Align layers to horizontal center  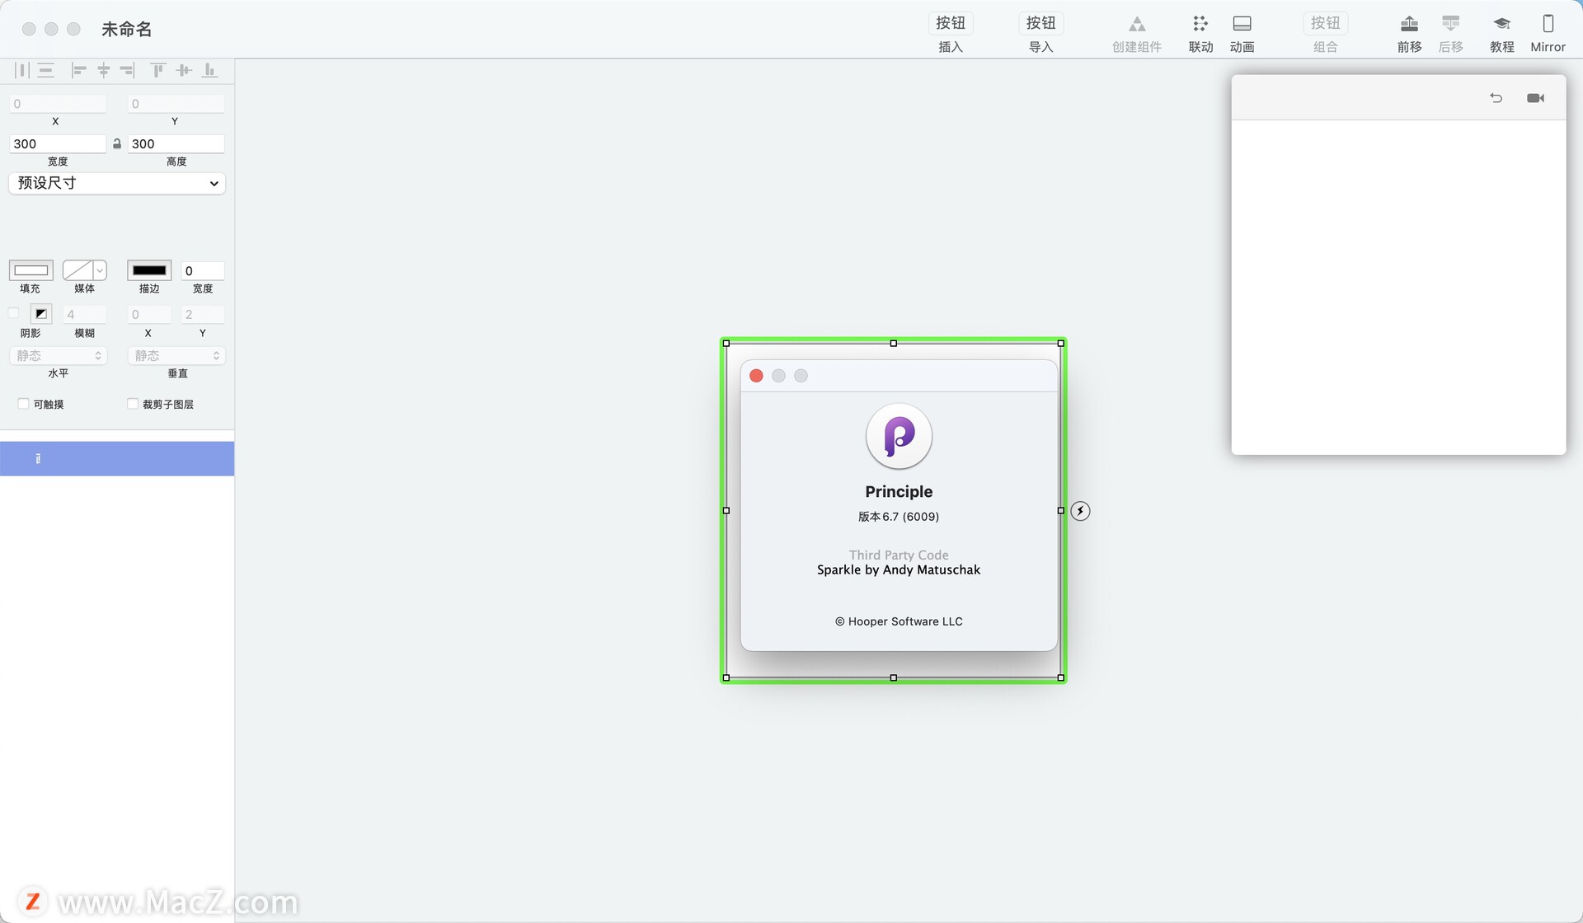(104, 71)
